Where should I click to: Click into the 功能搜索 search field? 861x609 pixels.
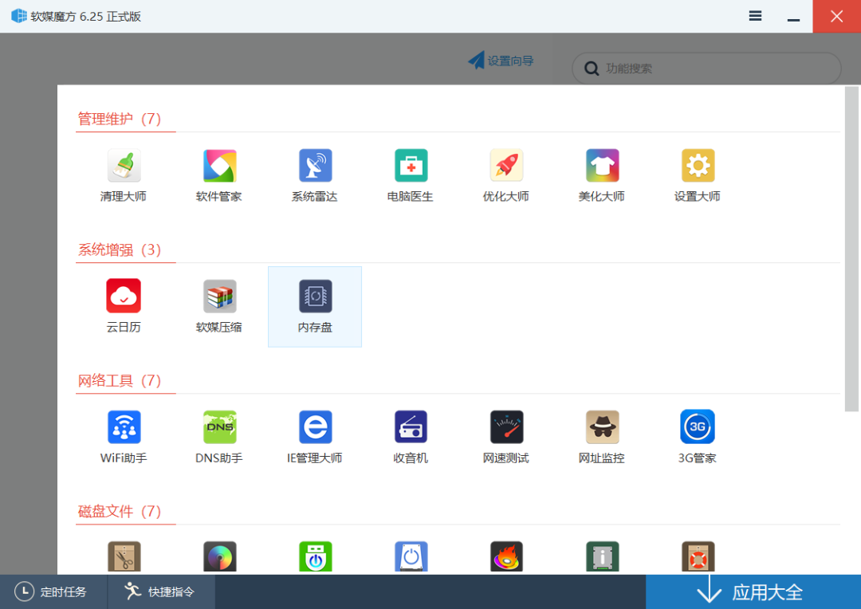tap(706, 68)
